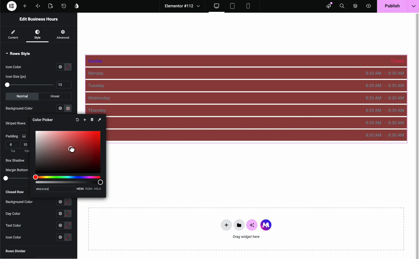Focus Padding Right input field
Viewport: 419px width, 259px height.
point(25,145)
